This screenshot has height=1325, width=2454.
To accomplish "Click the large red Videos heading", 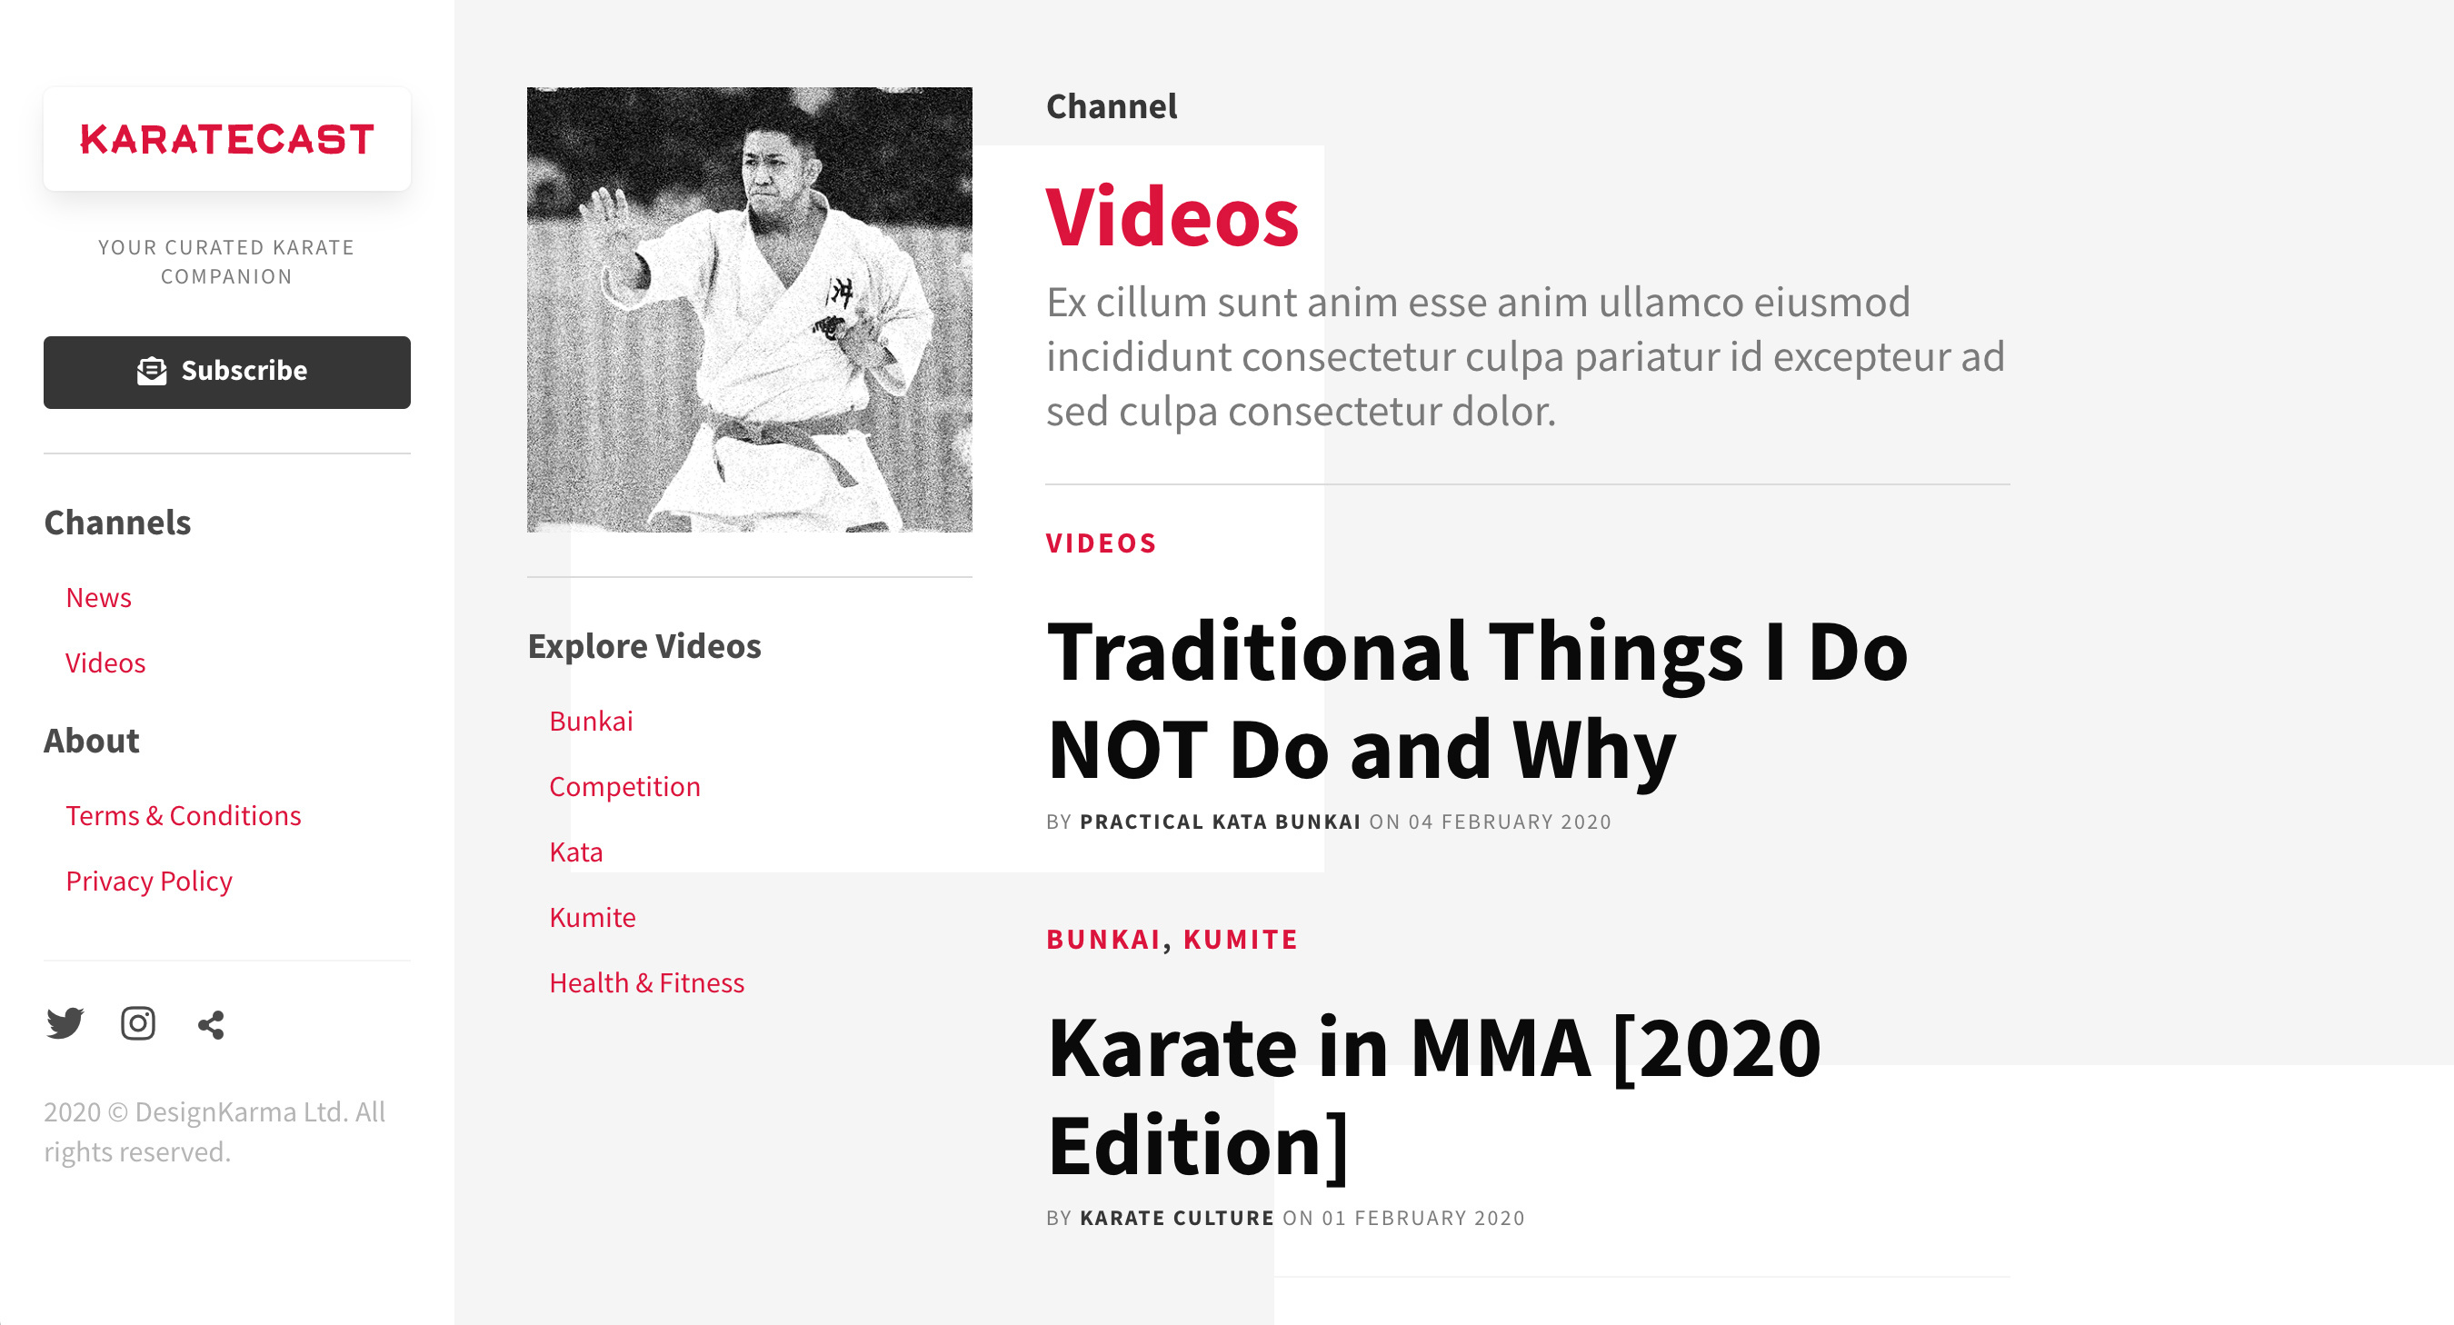I will pyautogui.click(x=1172, y=217).
